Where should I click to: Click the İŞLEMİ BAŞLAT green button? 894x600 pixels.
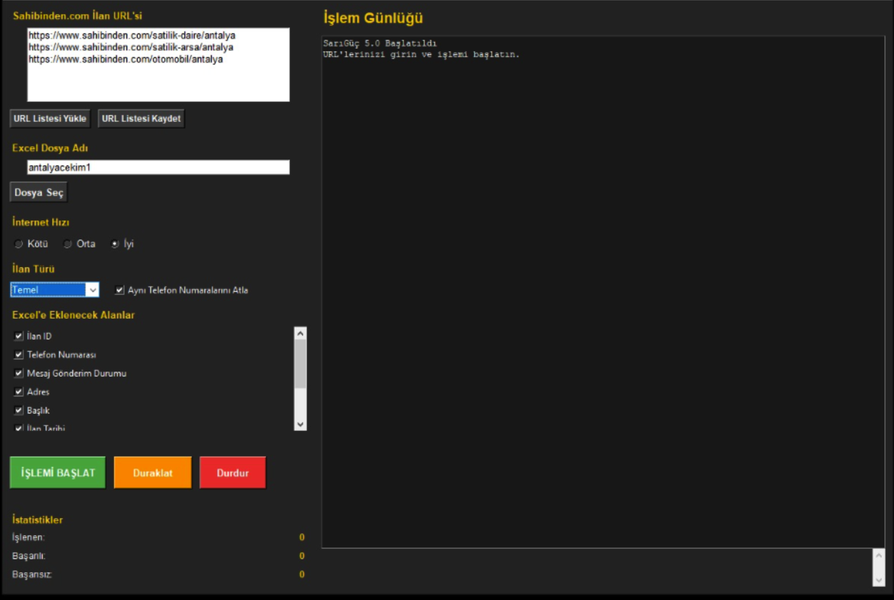pyautogui.click(x=57, y=473)
